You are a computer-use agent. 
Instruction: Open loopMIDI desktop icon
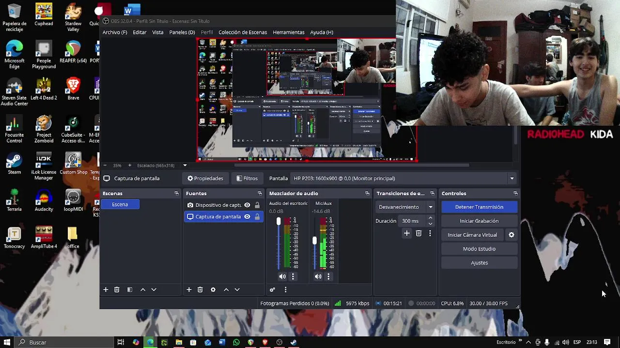(x=73, y=201)
